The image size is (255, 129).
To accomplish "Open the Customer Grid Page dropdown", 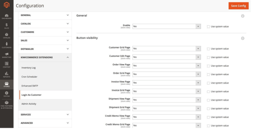I will click(x=167, y=49).
